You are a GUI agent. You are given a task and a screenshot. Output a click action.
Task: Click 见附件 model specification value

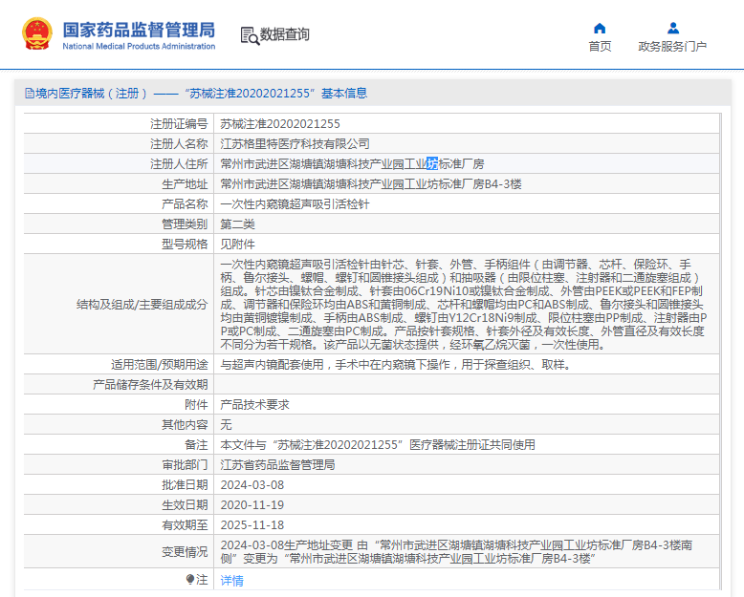coord(237,245)
